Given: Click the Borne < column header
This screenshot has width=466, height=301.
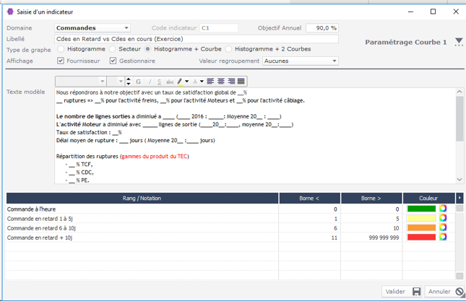Looking at the screenshot, I should tap(309, 198).
